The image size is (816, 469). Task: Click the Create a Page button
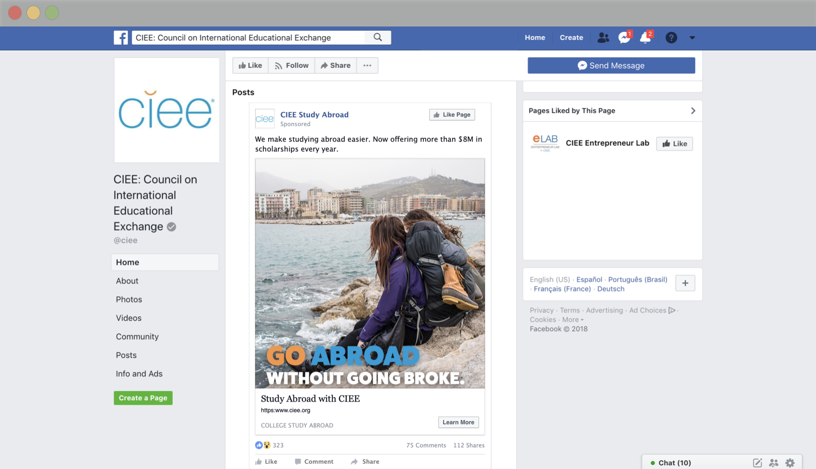point(143,398)
